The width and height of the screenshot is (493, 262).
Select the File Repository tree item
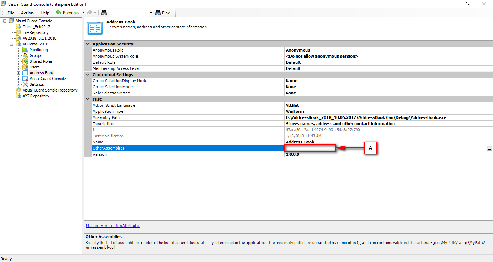[x=35, y=32]
